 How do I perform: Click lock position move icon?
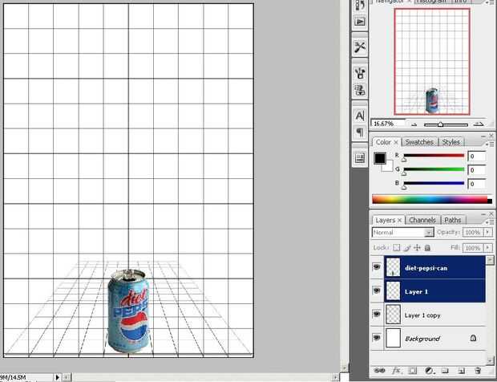point(418,247)
